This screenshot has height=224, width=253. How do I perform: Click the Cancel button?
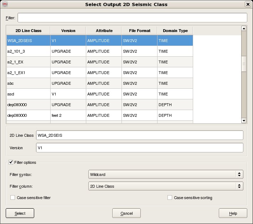click(x=127, y=213)
